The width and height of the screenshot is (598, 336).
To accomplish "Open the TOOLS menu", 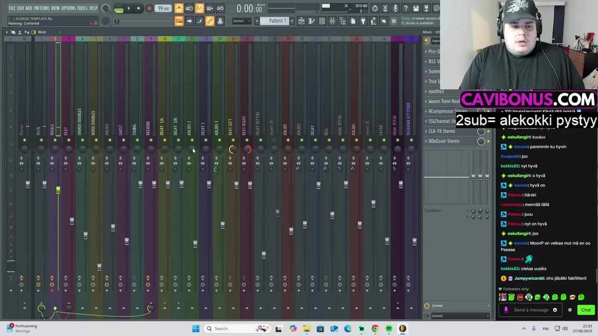I will (x=82, y=8).
